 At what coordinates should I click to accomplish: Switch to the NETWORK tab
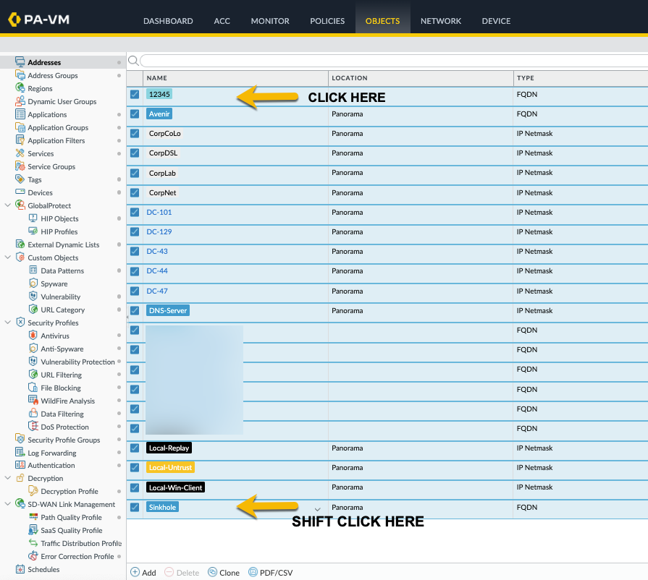(x=440, y=21)
